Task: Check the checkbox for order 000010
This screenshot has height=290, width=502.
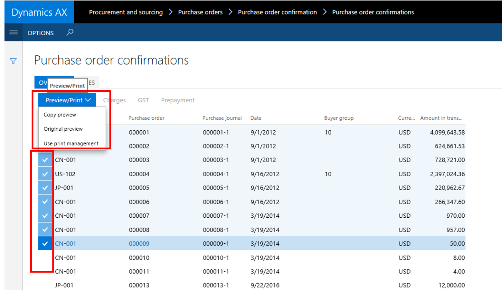Action: (x=45, y=257)
